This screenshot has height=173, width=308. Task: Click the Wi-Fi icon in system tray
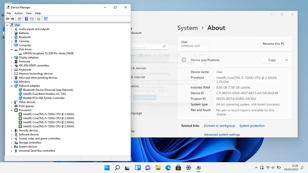click(268, 168)
